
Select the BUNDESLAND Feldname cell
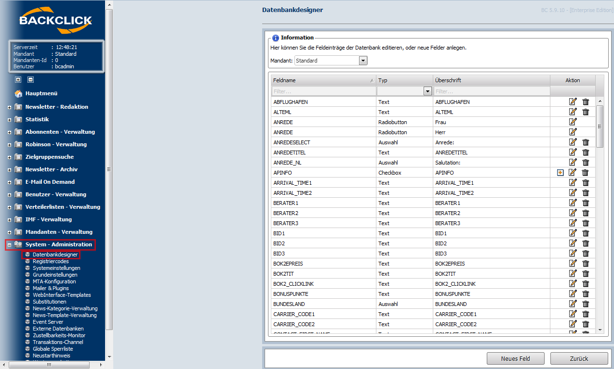pyautogui.click(x=323, y=304)
